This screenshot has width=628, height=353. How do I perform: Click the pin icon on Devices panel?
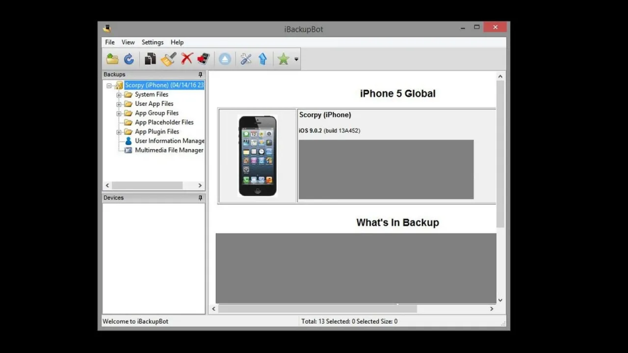pos(200,198)
